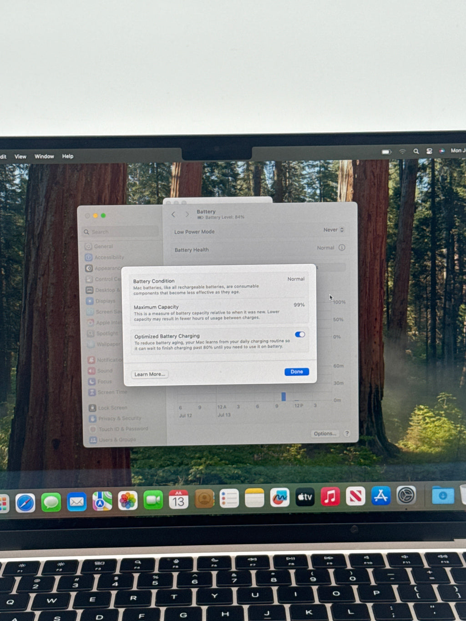Open the Help menu
466x621 pixels.
click(x=68, y=157)
